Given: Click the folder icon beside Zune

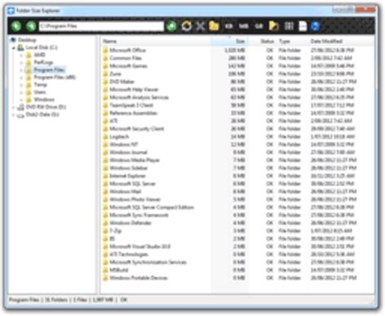Looking at the screenshot, I should pyautogui.click(x=106, y=74).
